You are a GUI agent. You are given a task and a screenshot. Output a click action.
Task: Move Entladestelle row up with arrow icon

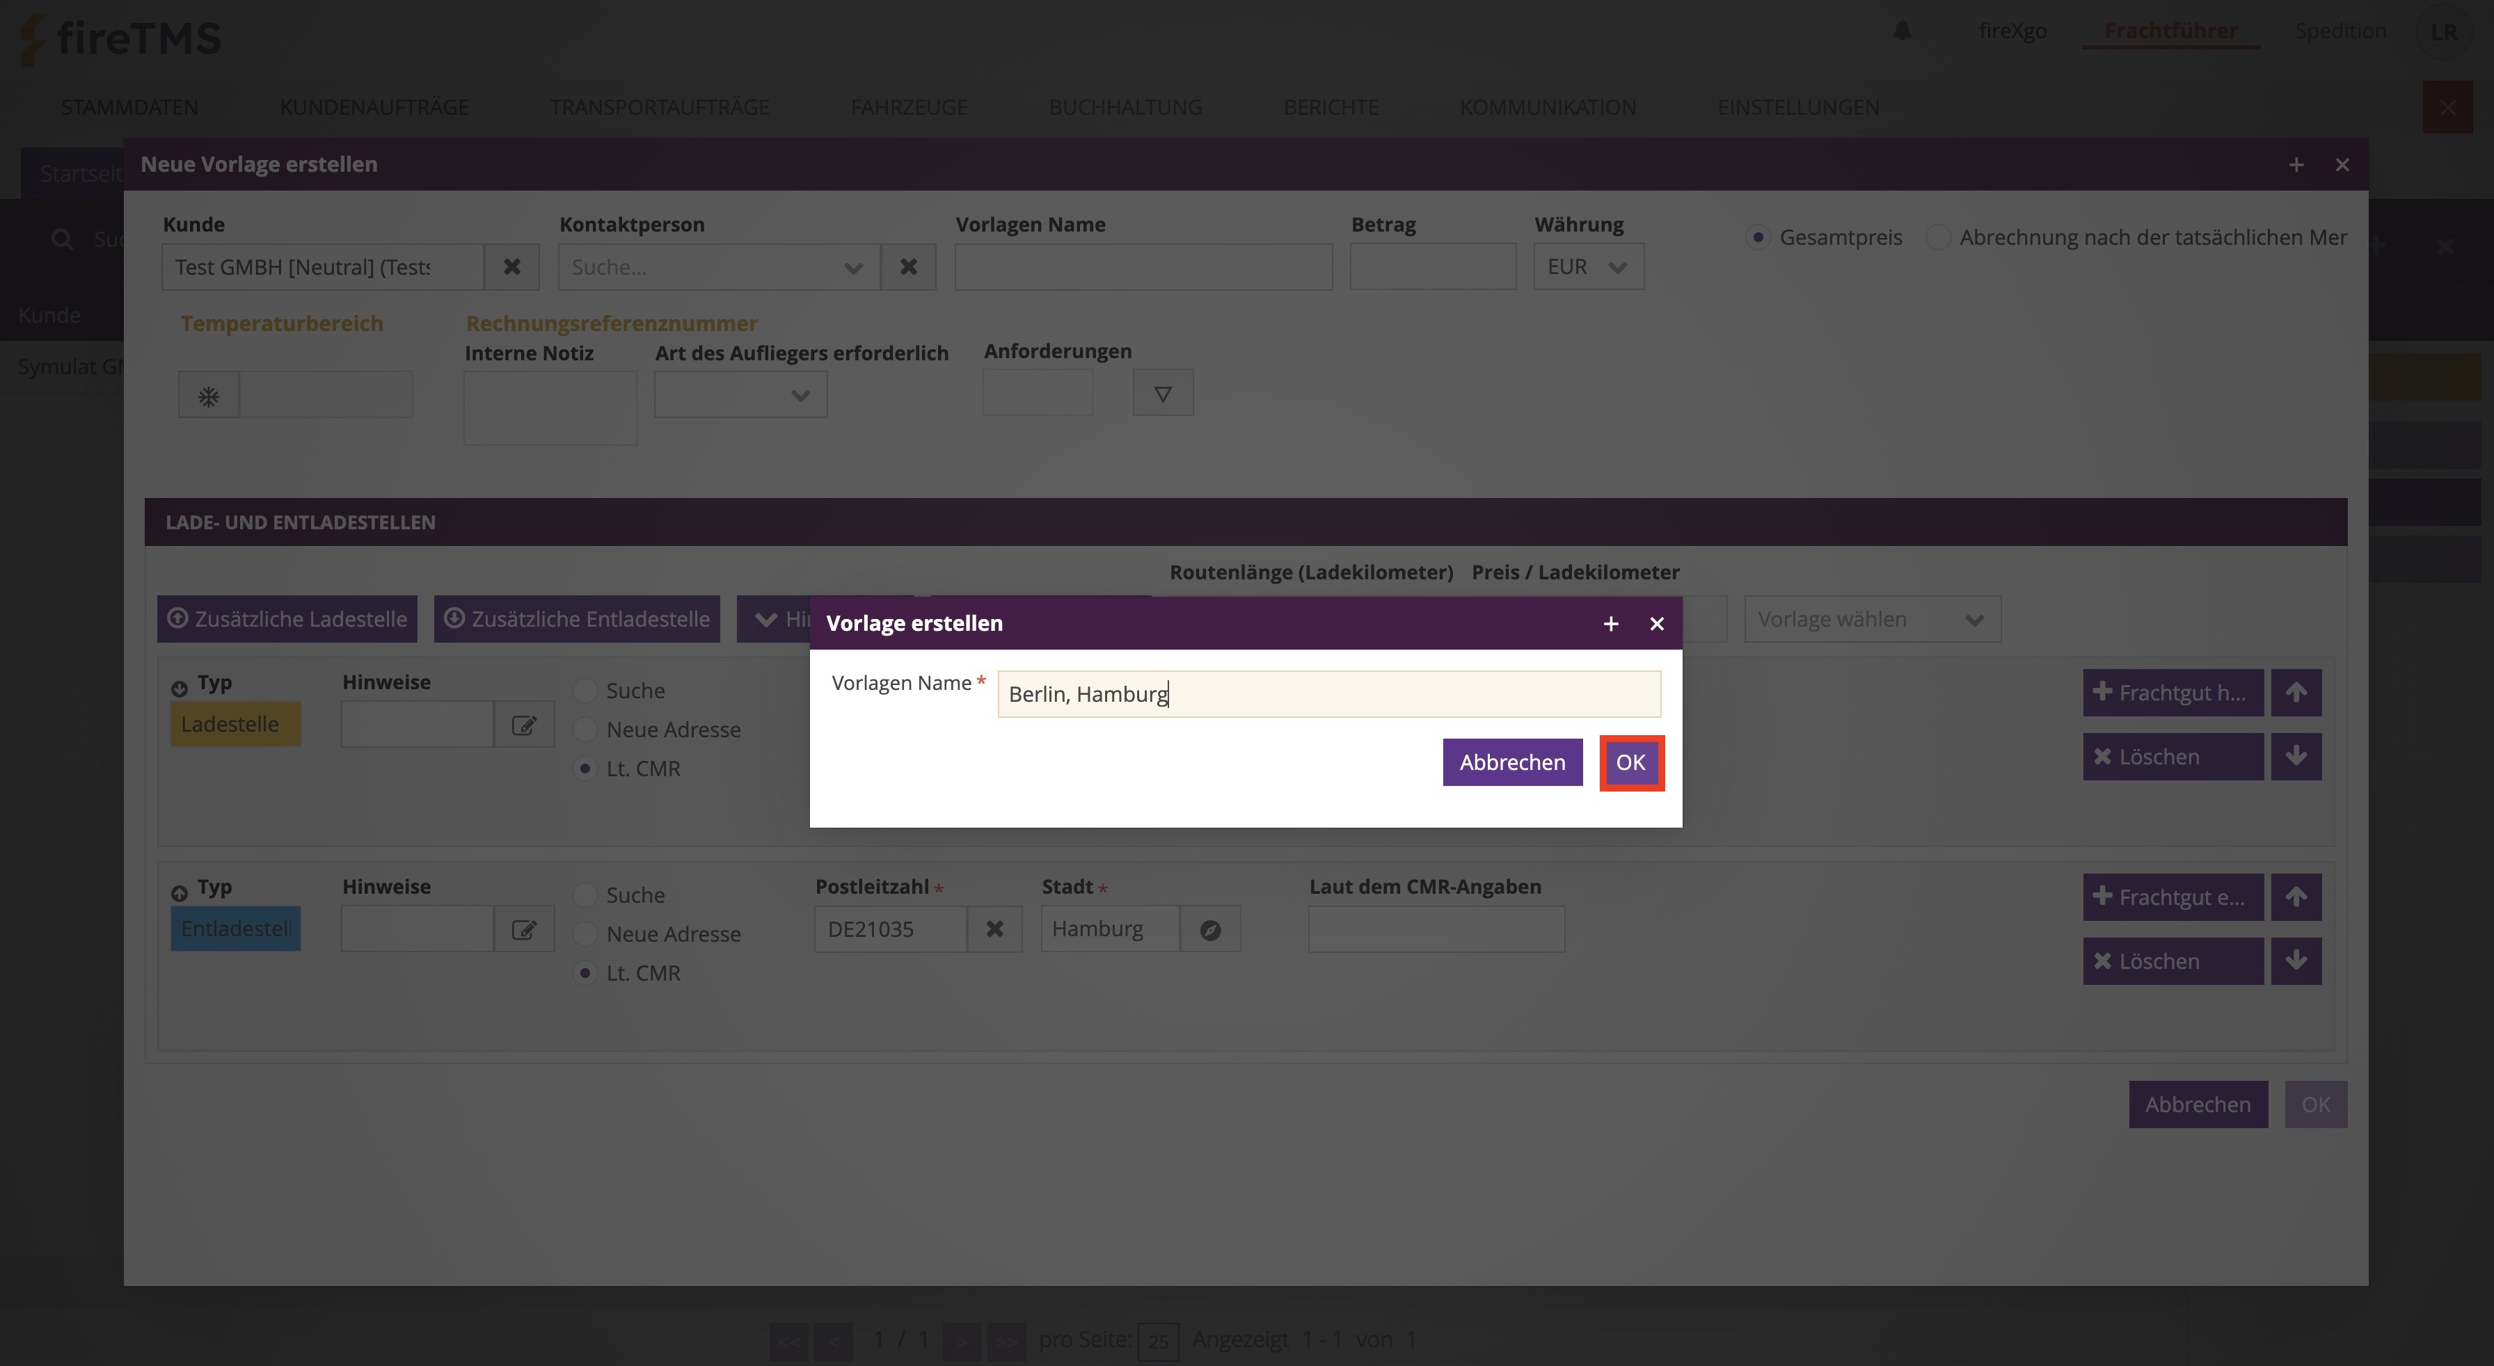click(2296, 897)
